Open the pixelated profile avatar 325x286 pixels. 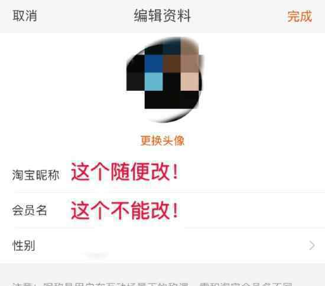[x=164, y=80]
